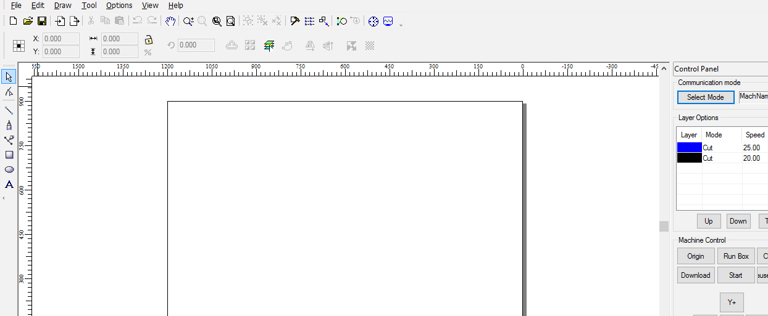Open the Options menu
This screenshot has height=316, width=768.
[119, 6]
